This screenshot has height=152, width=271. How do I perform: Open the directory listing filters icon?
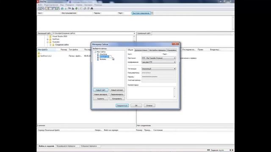81,8
